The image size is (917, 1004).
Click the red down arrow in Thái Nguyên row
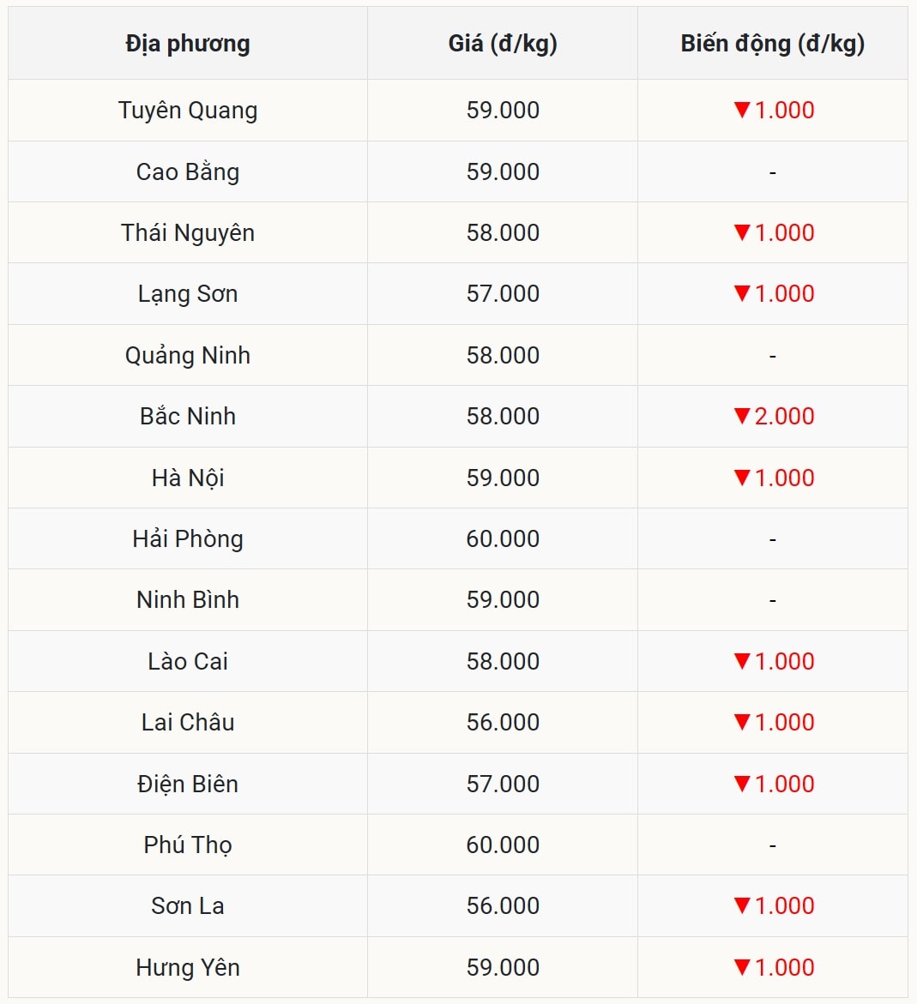click(x=742, y=232)
